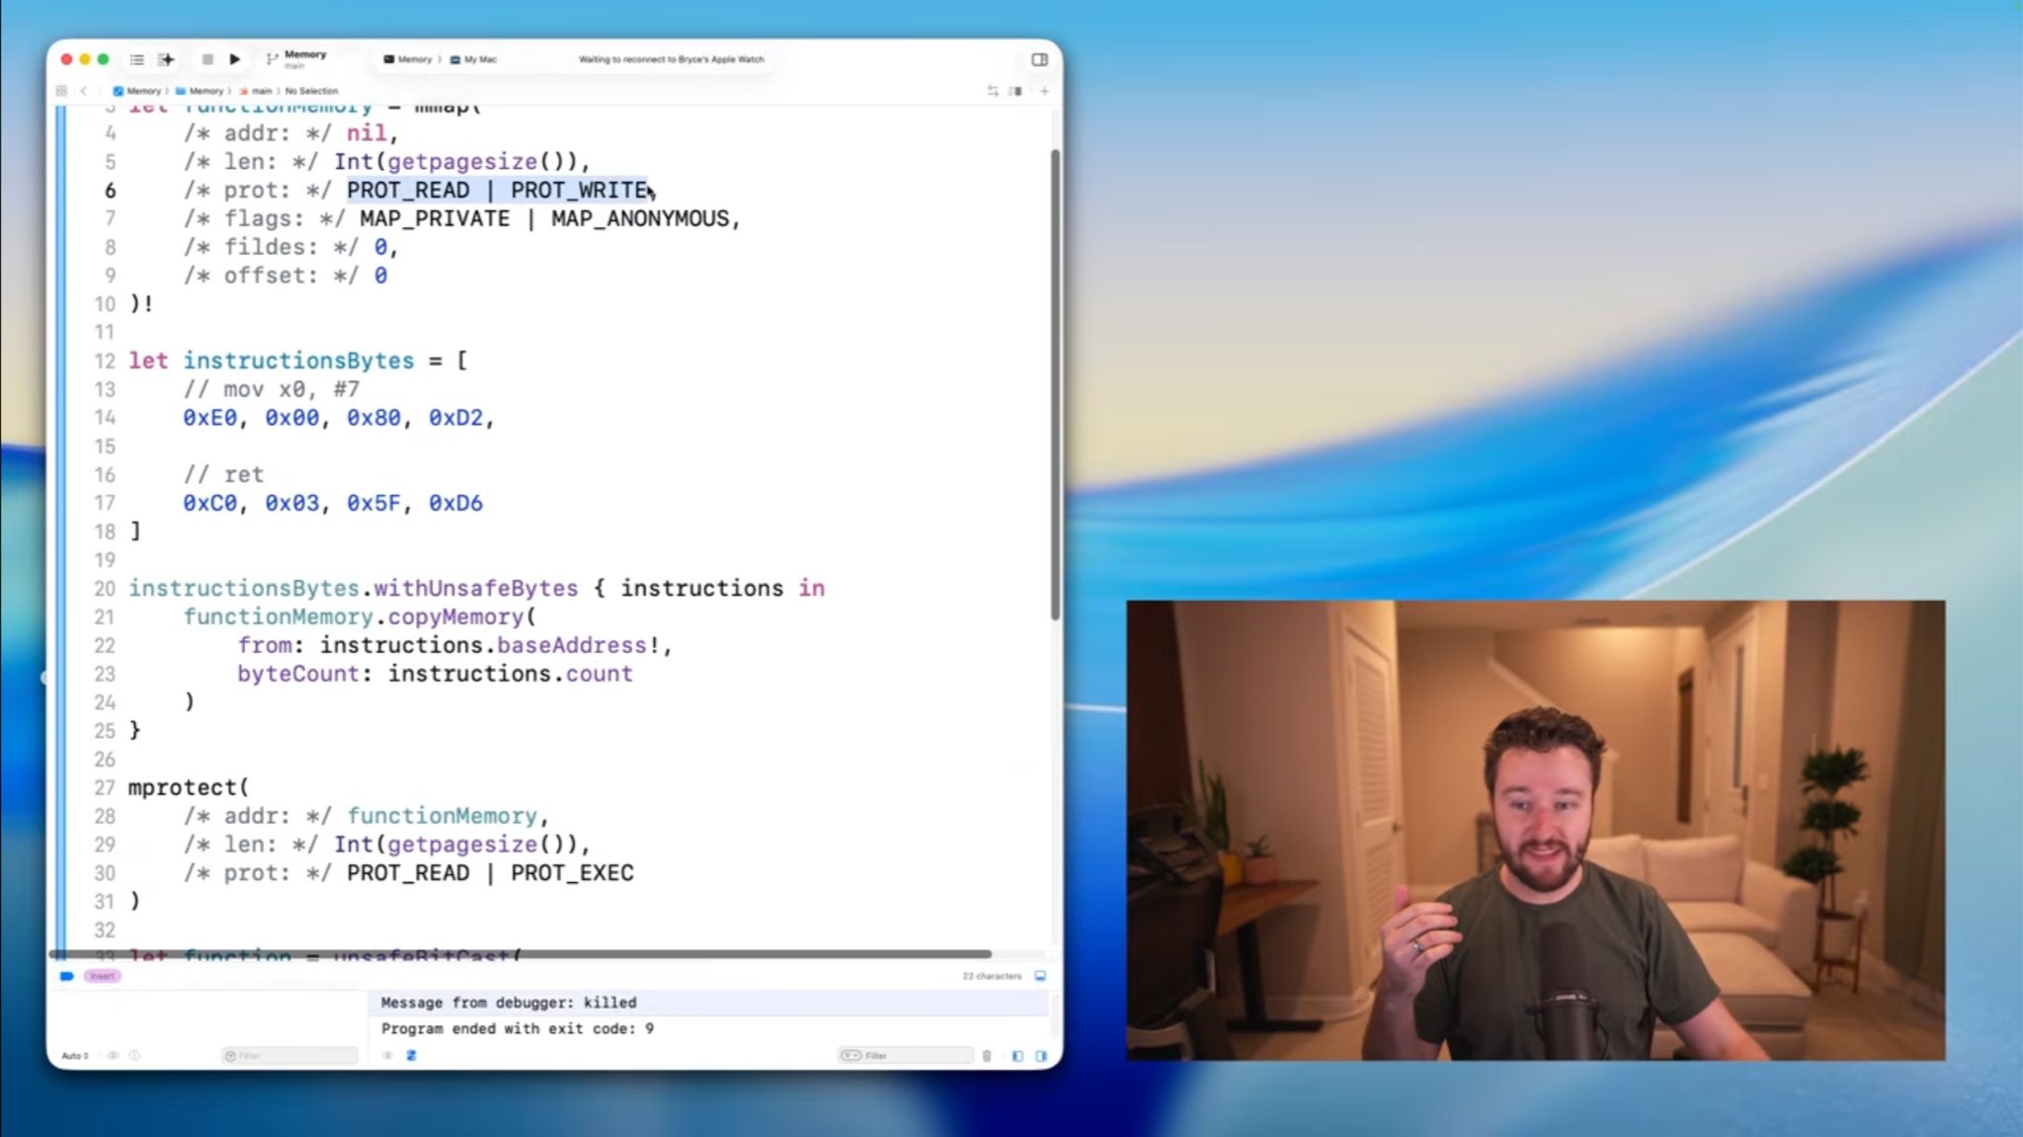Click the activity status about Apple Watch
The height and width of the screenshot is (1137, 2023).
coord(672,59)
